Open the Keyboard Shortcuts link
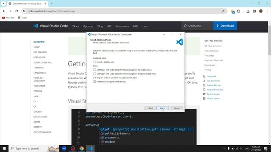 pyautogui.click(x=213, y=60)
